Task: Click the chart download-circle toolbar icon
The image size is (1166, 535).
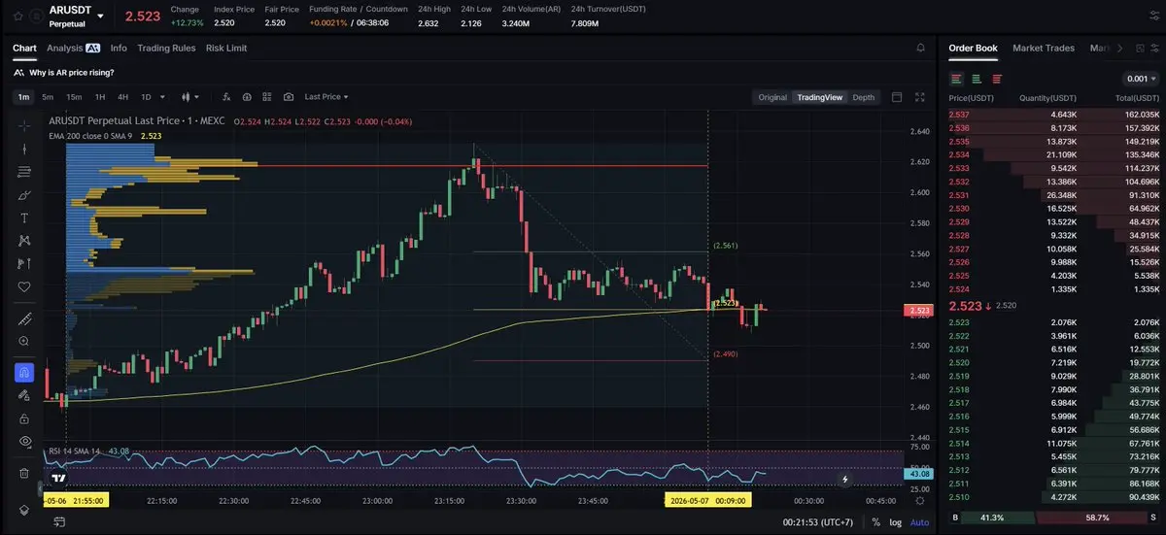Action: pyautogui.click(x=247, y=97)
